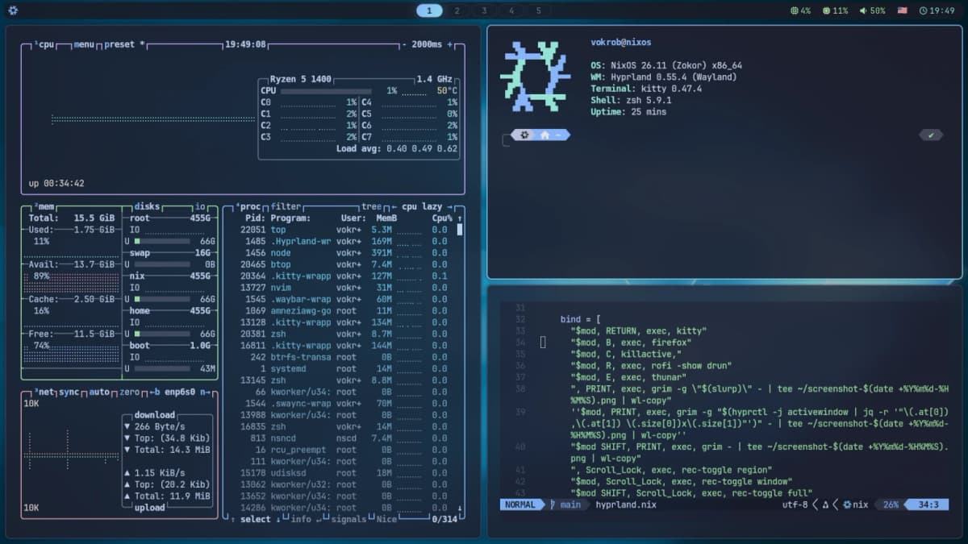
Task: Select the .waybar-wrap process row
Action: tap(343, 299)
